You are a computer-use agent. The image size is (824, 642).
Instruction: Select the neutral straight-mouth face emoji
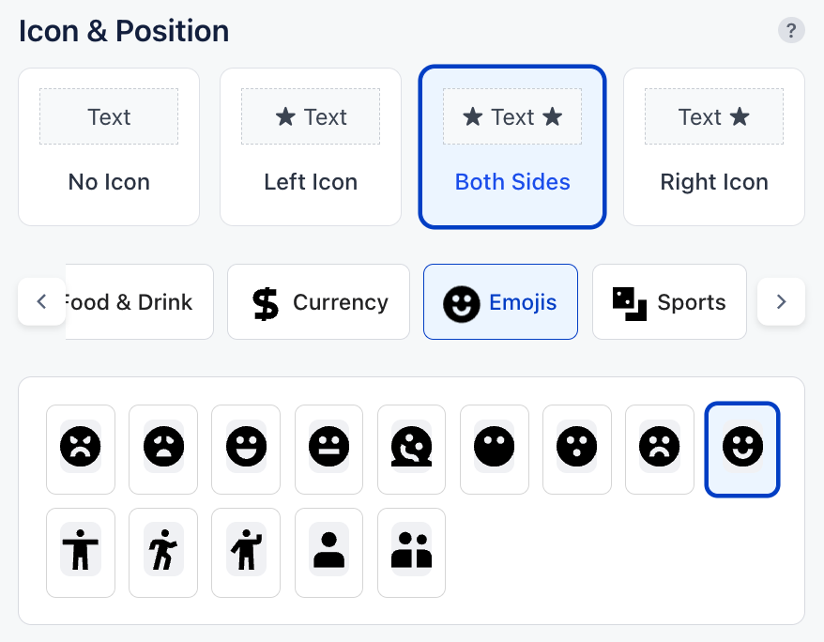point(329,449)
